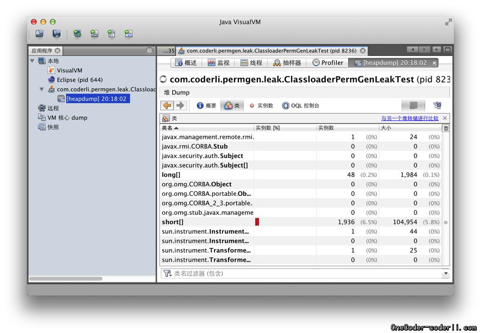Click the compare with another heap dump link
Image resolution: width=481 pixels, height=333 pixels.
click(x=409, y=118)
